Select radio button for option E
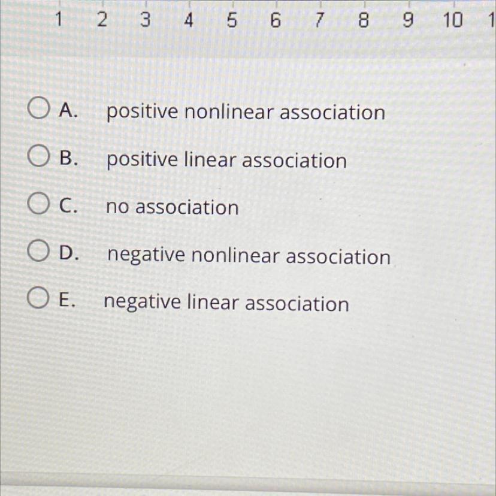 point(37,300)
